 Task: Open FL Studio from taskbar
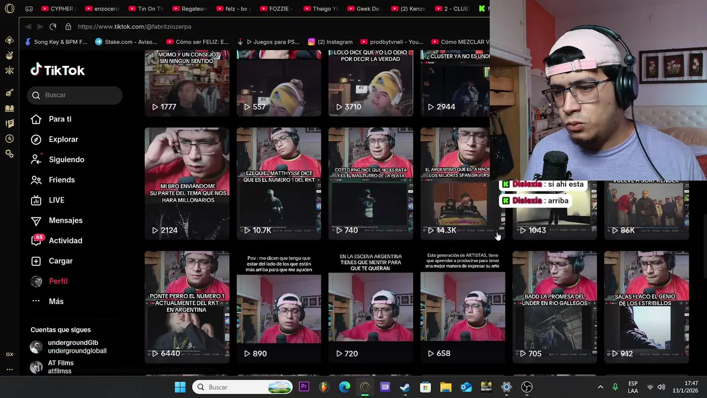324,387
